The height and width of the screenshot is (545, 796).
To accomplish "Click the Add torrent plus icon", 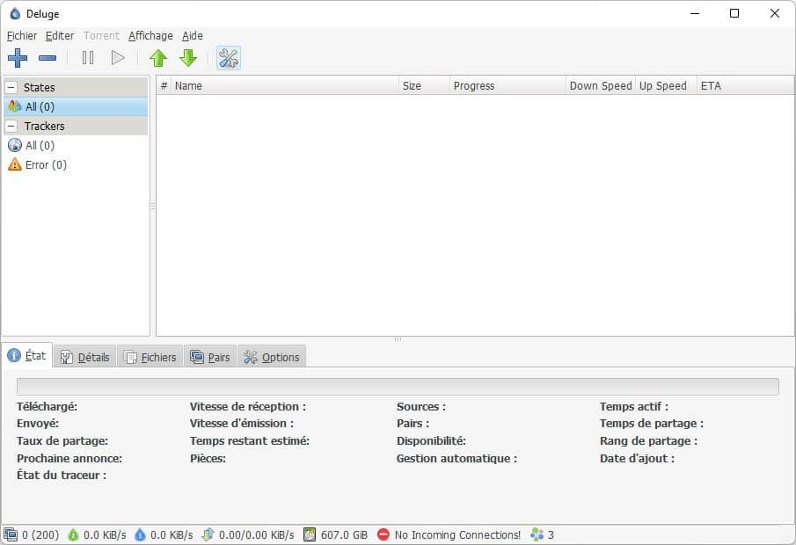I will 18,58.
